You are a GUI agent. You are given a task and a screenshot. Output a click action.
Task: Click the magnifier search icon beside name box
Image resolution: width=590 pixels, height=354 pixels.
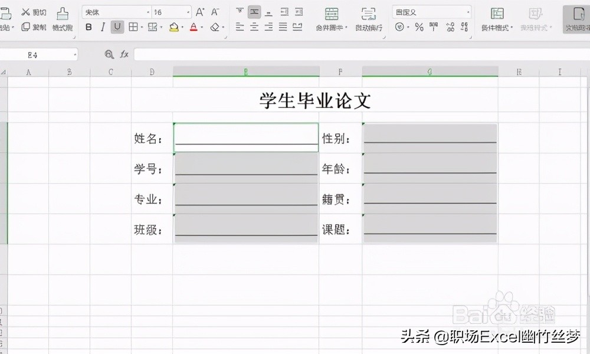point(109,54)
